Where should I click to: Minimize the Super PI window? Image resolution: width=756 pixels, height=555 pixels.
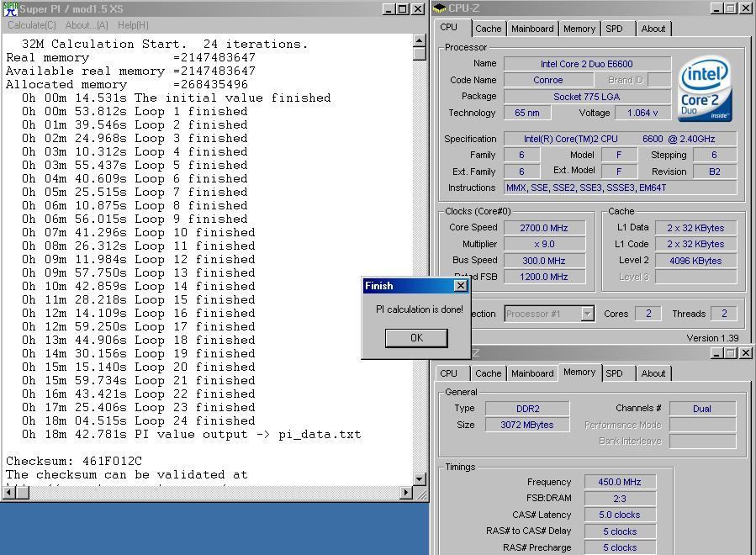[389, 8]
